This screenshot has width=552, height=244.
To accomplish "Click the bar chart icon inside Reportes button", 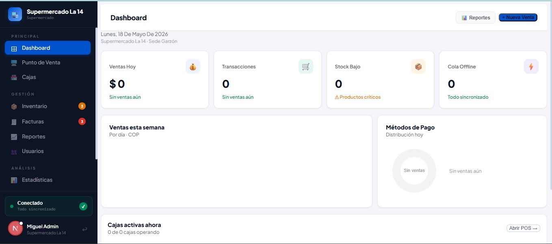I will [x=464, y=18].
